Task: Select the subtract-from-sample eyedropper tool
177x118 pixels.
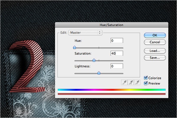Action: (137, 82)
